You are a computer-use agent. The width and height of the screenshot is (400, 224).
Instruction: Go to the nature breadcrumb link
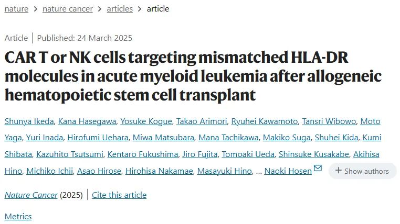click(x=16, y=9)
